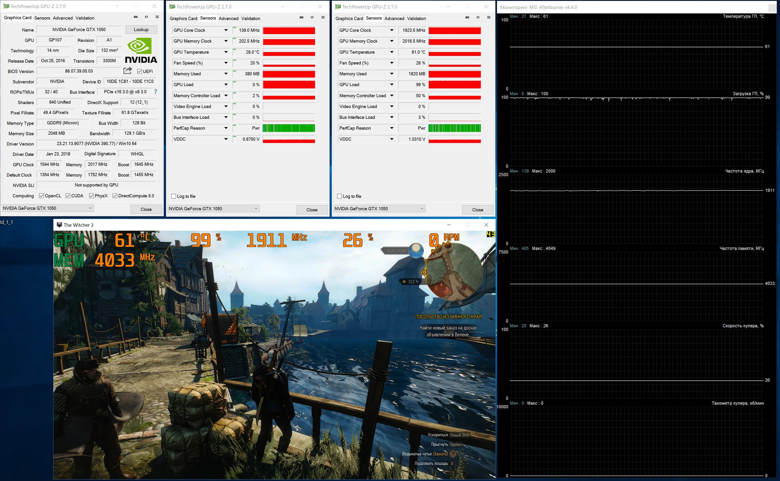This screenshot has height=481, width=780.
Task: Open the hamburger menu in the Graphics Card window
Action: [157, 17]
